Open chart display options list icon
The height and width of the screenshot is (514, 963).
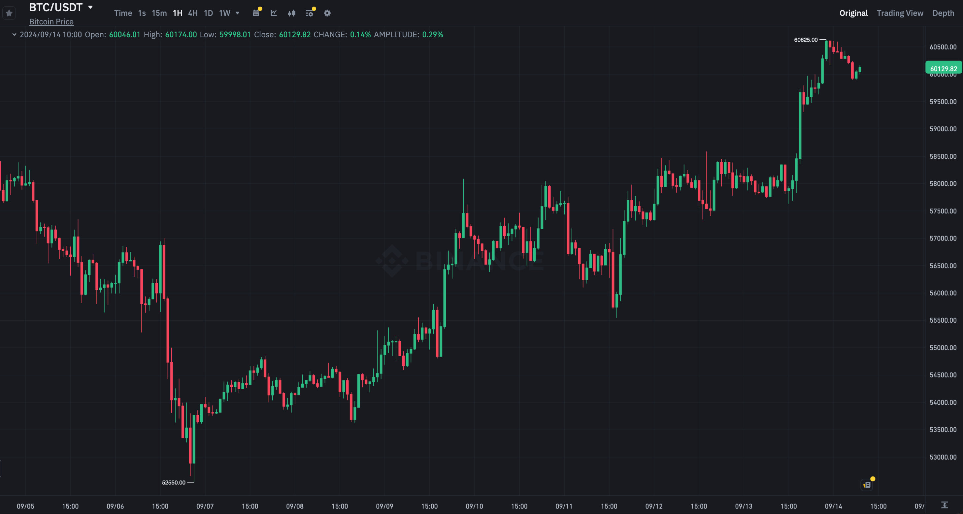click(310, 13)
